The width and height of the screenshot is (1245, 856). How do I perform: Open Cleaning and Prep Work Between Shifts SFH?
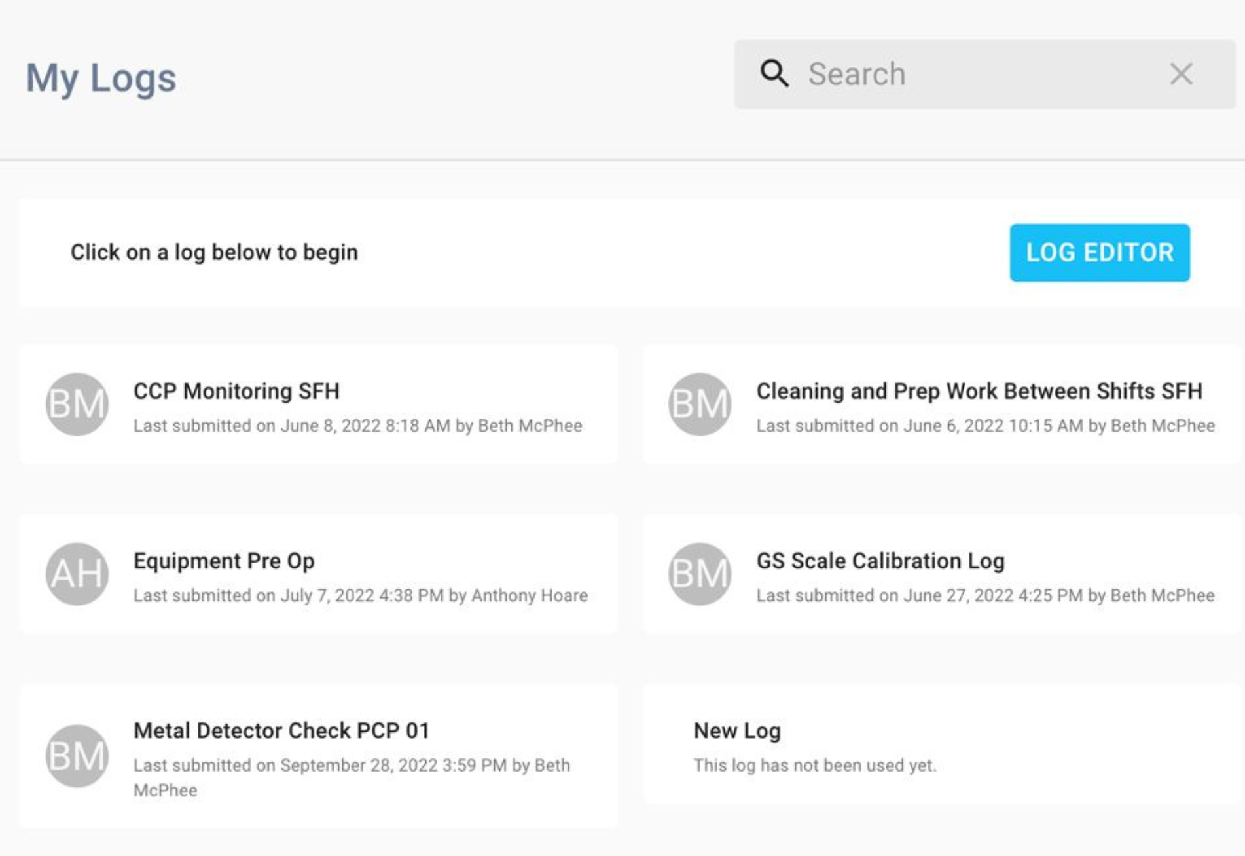click(x=979, y=391)
